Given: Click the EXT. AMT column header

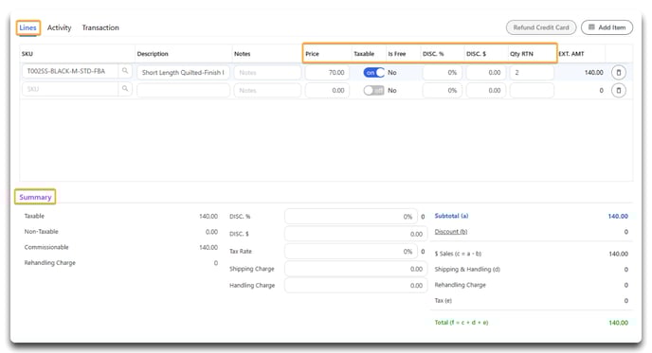Looking at the screenshot, I should tap(570, 54).
